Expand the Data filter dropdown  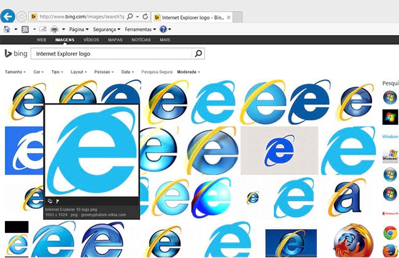(127, 72)
